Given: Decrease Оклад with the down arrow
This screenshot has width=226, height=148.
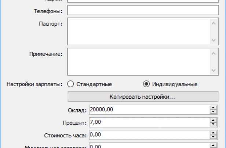Looking at the screenshot, I should [x=213, y=112].
